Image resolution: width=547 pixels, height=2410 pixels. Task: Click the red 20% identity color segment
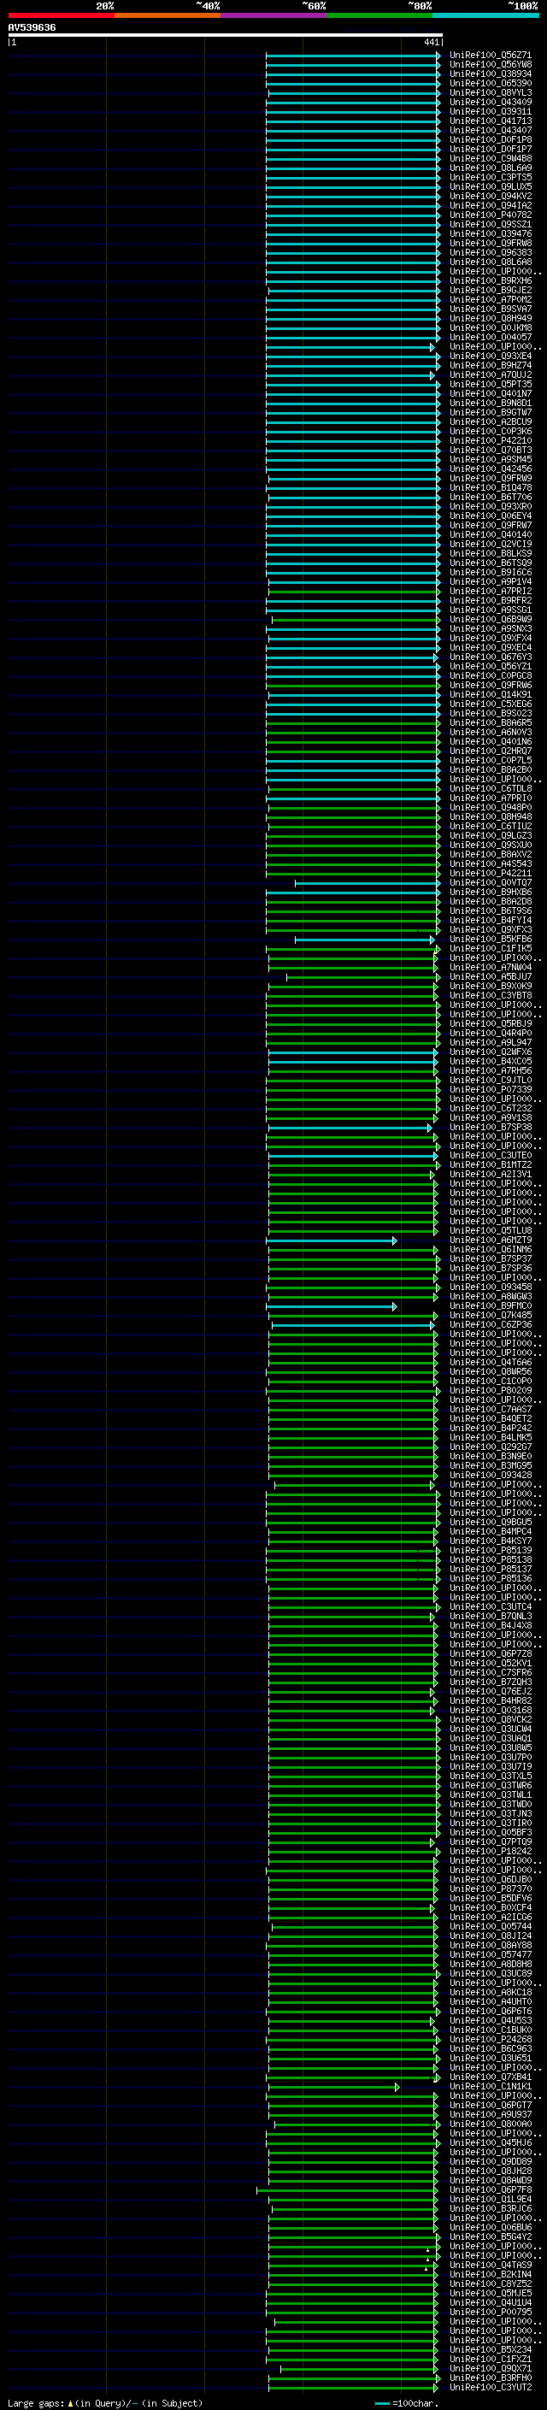[61, 15]
